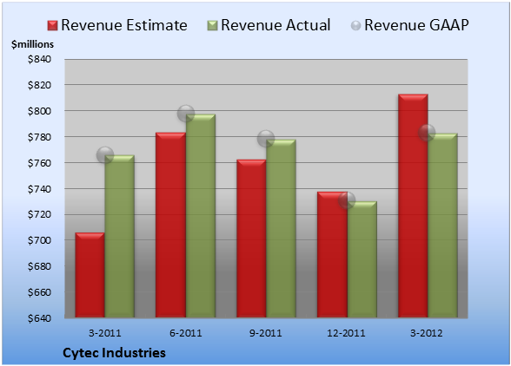Select the green actual bar for 12-2011

(362, 259)
